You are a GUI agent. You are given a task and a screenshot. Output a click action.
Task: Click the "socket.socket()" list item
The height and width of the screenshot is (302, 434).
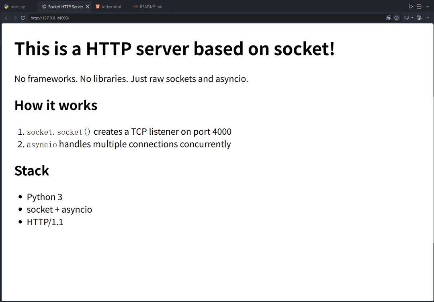point(129,131)
